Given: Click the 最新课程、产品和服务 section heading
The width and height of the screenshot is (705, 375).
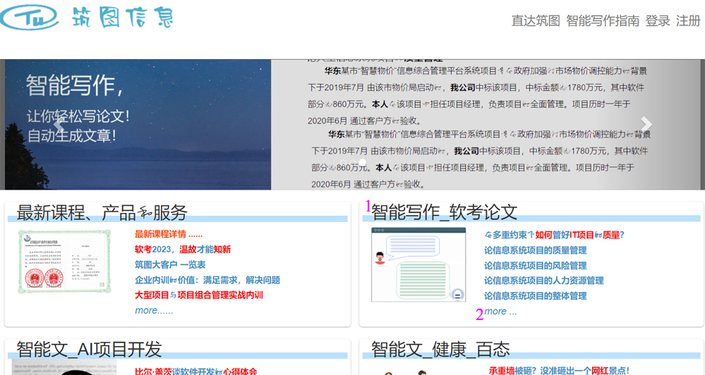Looking at the screenshot, I should (x=102, y=212).
